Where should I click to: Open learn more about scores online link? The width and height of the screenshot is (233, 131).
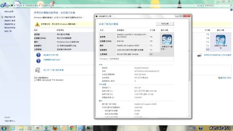point(54,70)
